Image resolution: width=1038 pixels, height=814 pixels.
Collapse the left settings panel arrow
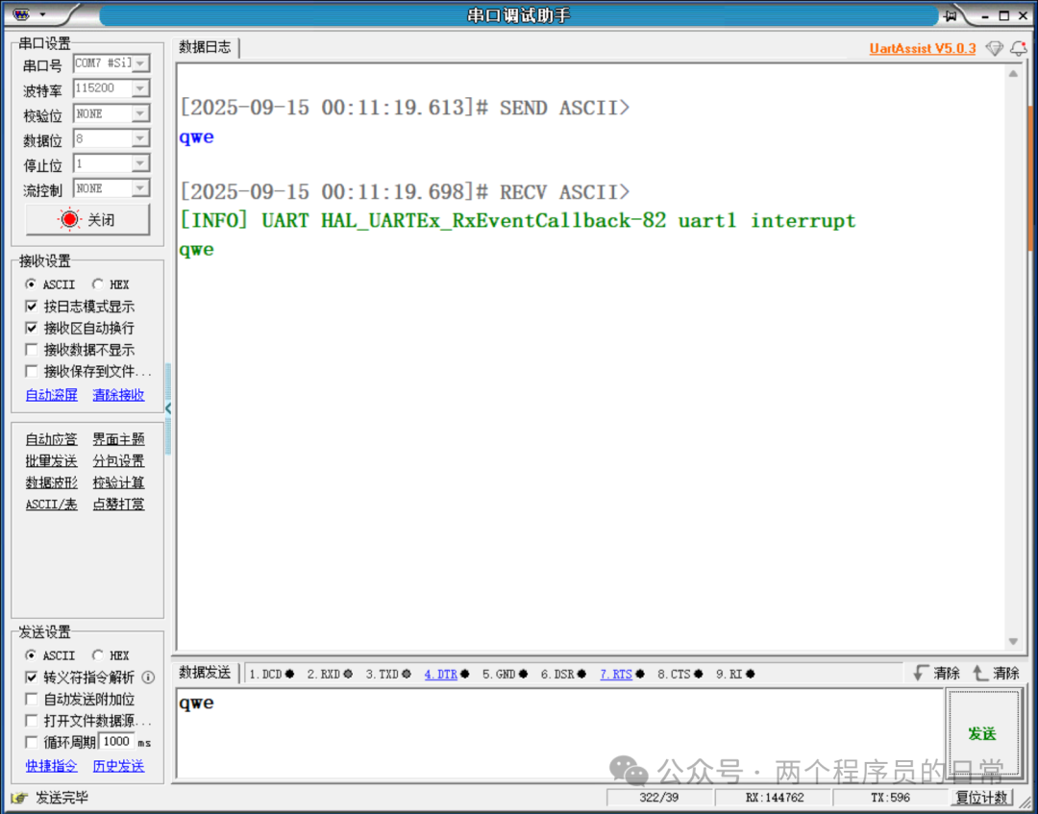168,409
